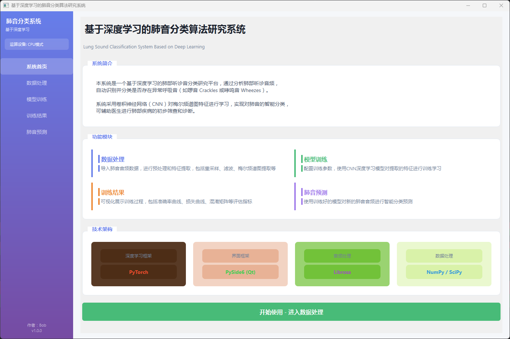Click the PySide6 (Qt) label

tap(240, 272)
